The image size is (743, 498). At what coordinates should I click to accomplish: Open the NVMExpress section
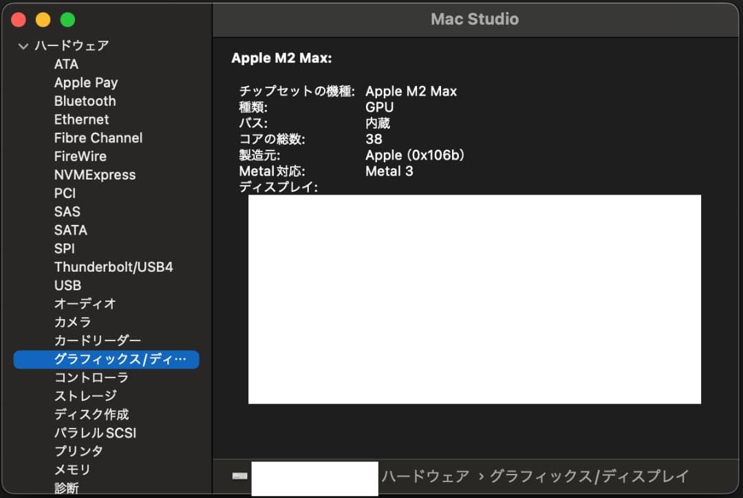pyautogui.click(x=95, y=175)
